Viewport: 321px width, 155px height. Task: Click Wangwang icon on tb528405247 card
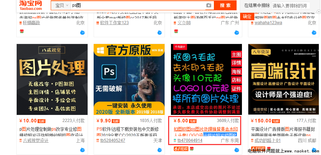tap(160, 150)
